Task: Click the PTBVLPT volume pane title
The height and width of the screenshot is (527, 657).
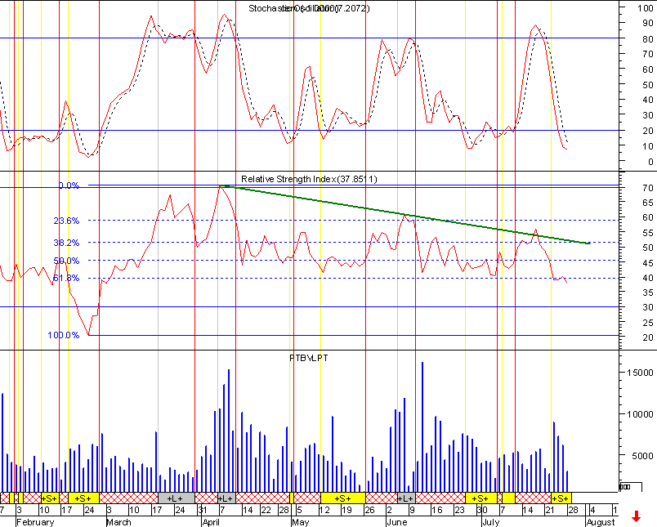Action: click(x=309, y=358)
